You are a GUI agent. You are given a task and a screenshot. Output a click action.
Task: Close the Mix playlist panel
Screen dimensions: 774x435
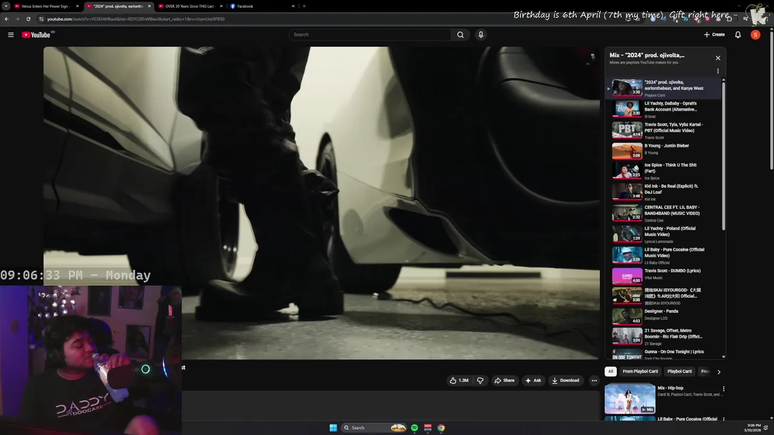718,58
